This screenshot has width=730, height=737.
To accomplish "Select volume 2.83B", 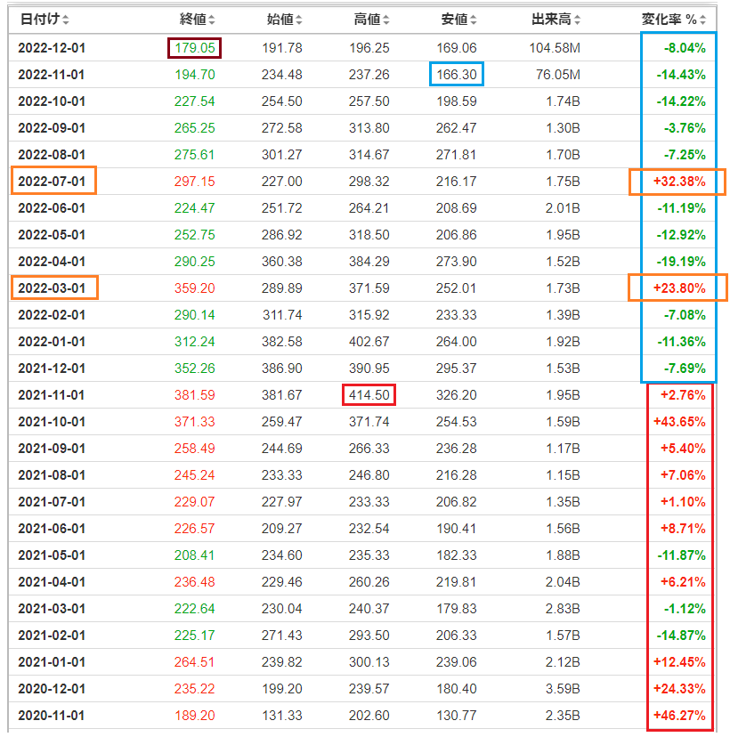I will coord(564,609).
